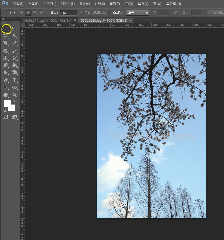Image resolution: width=224 pixels, height=240 pixels.
Task: Select the Ellipse shape tool
Action: click(15, 87)
